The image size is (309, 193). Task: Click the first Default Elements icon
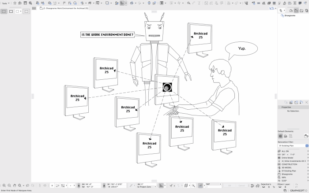280,136
